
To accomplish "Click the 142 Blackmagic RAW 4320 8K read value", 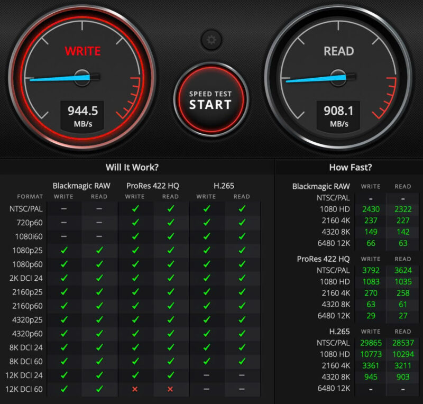I will click(403, 232).
